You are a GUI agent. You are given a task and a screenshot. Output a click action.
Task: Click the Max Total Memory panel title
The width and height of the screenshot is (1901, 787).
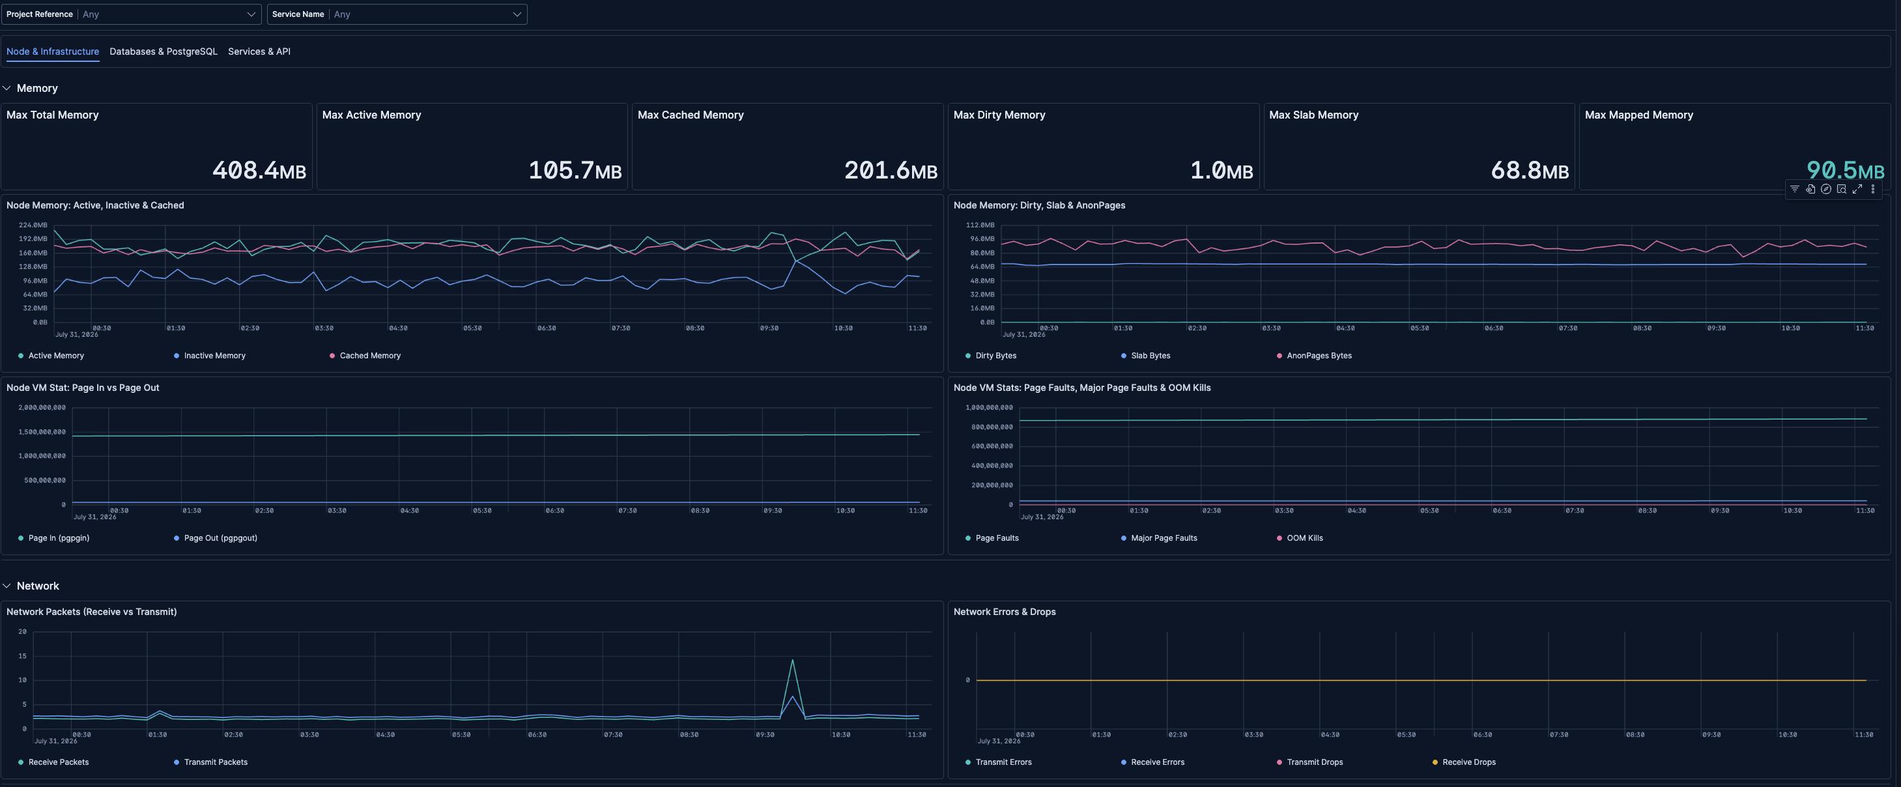click(52, 115)
